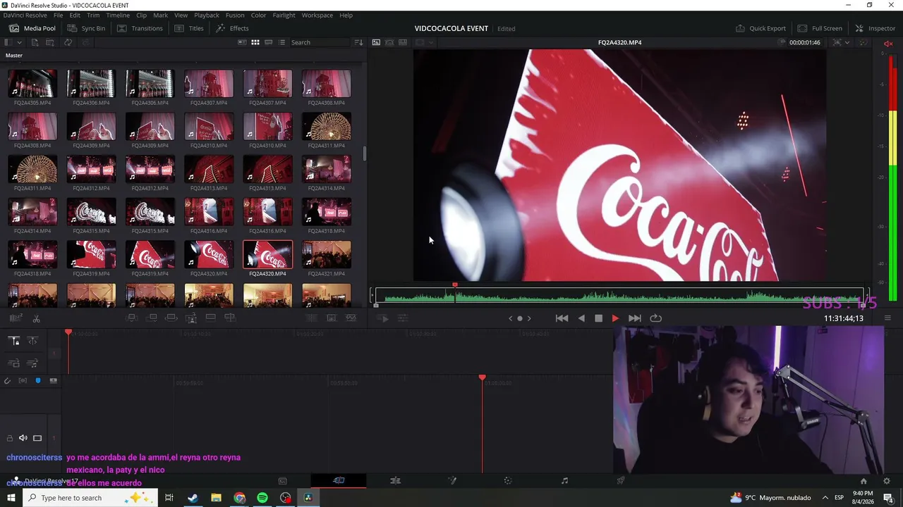The image size is (903, 507).
Task: Open the Media Pool panel
Action: [32, 28]
